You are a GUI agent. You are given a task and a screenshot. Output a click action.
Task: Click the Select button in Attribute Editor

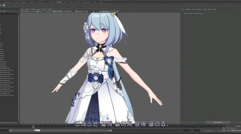click(x=193, y=122)
